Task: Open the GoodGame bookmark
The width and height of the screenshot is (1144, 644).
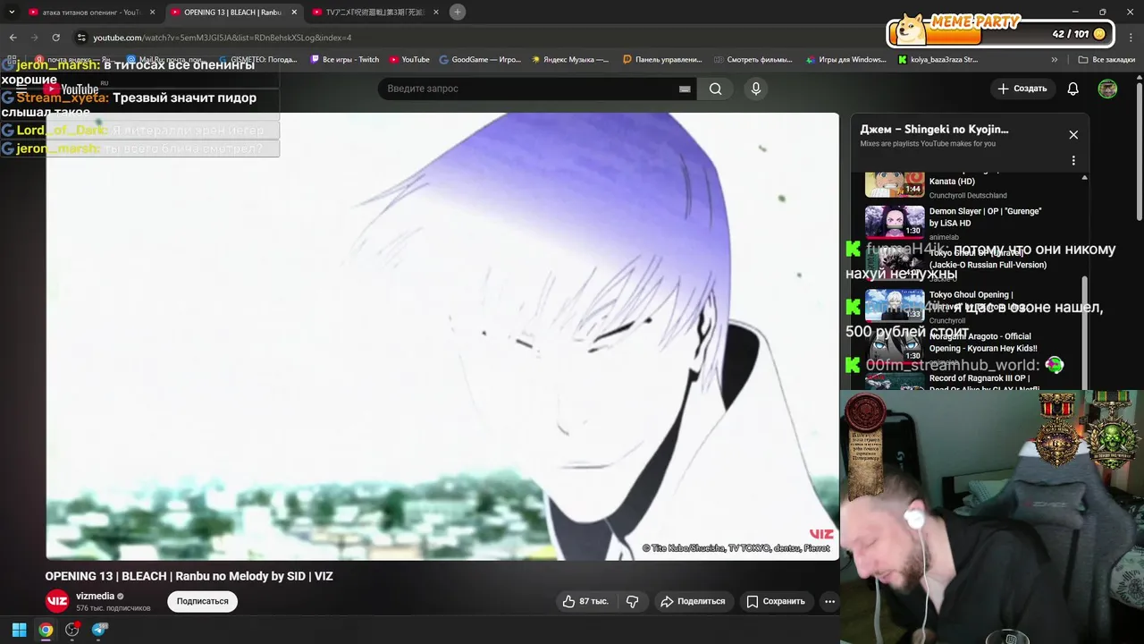Action: [480, 60]
